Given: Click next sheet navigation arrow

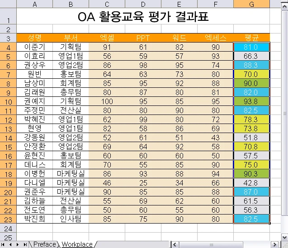Looking at the screenshot, I should click(18, 244).
